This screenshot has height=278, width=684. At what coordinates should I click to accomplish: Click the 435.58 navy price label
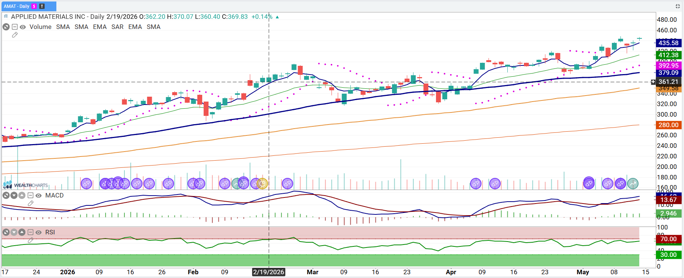point(669,43)
